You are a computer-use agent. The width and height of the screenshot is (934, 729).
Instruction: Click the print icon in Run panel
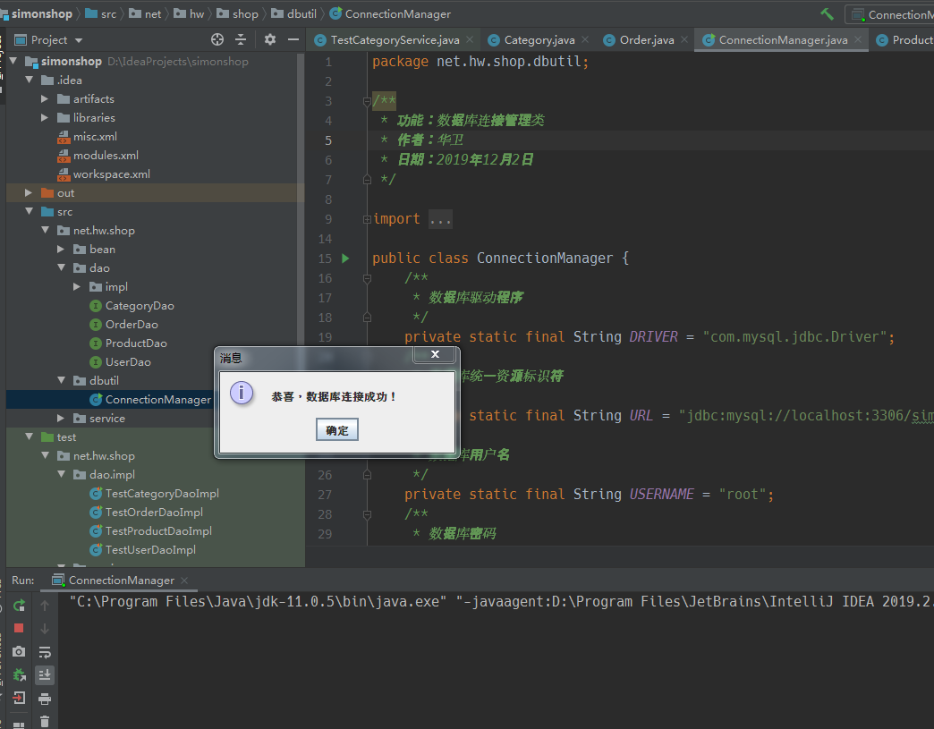click(45, 698)
